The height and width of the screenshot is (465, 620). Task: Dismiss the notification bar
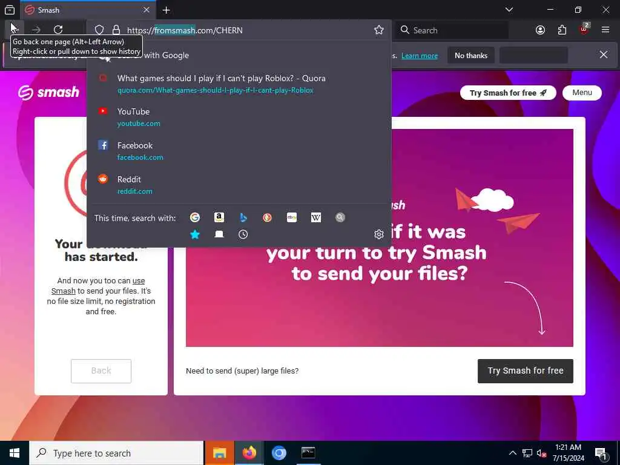(x=604, y=54)
